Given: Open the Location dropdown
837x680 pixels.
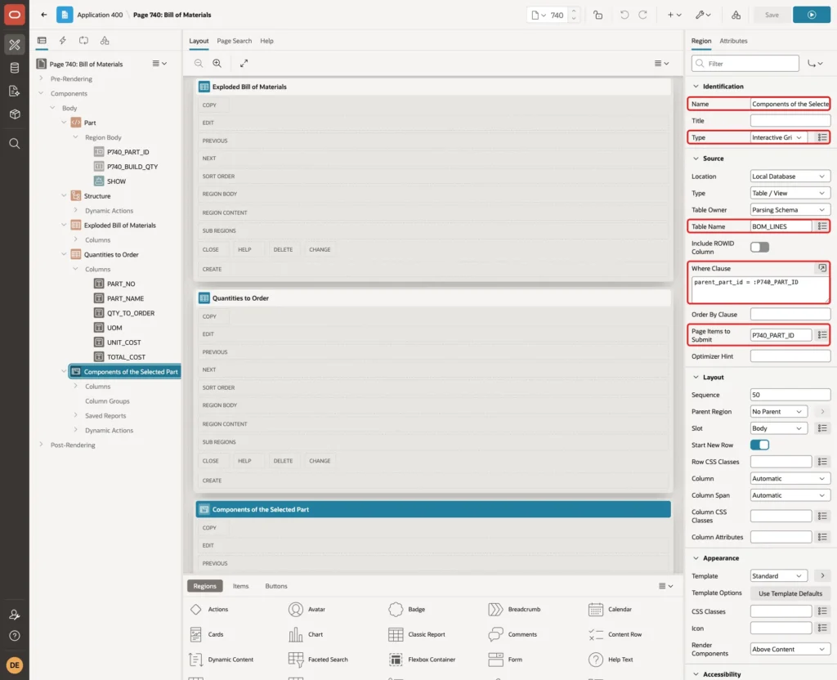Looking at the screenshot, I should (790, 177).
